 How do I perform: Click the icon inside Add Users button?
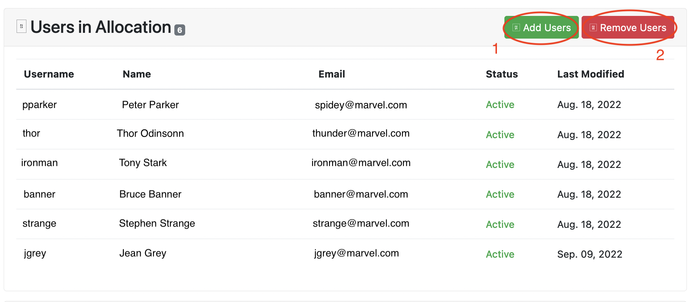[516, 27]
